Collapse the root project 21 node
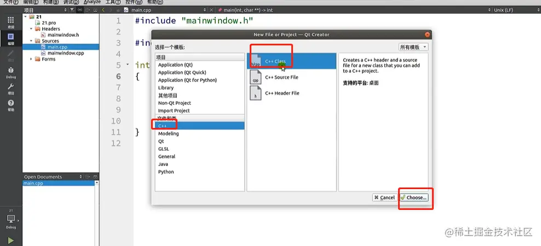 26,16
